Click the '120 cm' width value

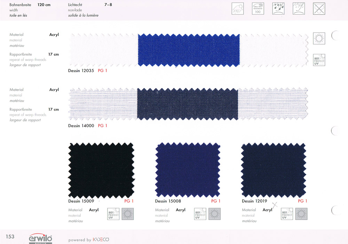coord(44,5)
